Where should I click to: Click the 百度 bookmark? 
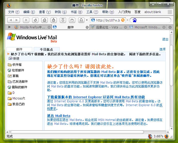coord(138,12)
